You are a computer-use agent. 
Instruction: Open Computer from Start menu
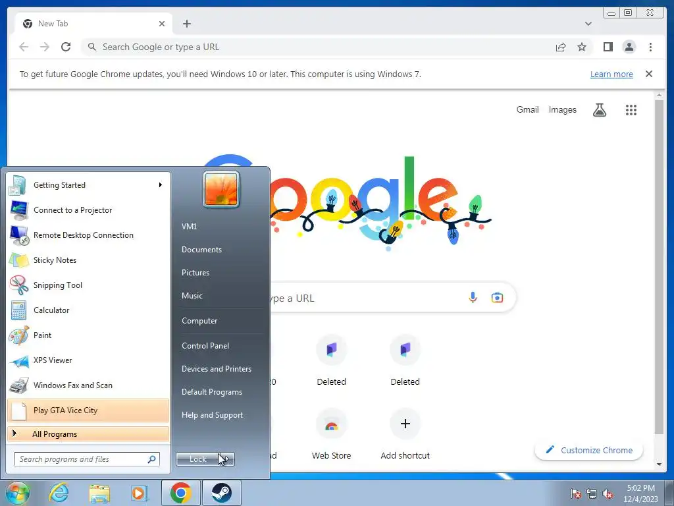(x=199, y=321)
